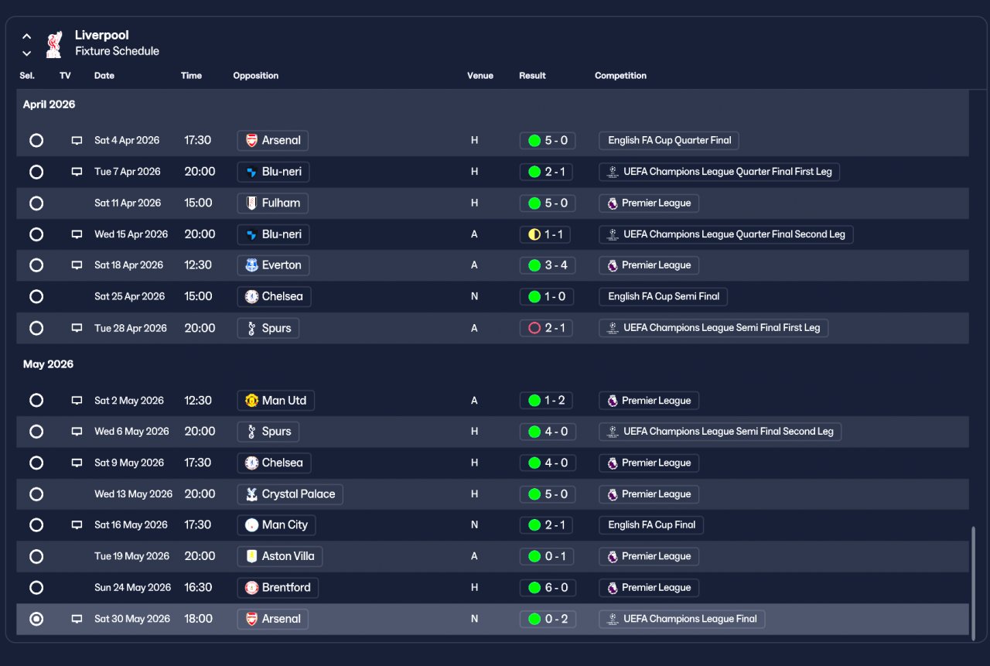Open Chelsea in the 9 May row
Screen dimensions: 990x666
274,463
